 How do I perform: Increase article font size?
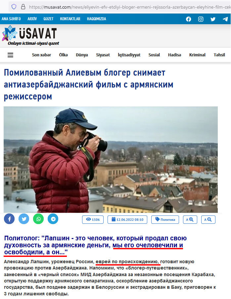click(x=190, y=220)
